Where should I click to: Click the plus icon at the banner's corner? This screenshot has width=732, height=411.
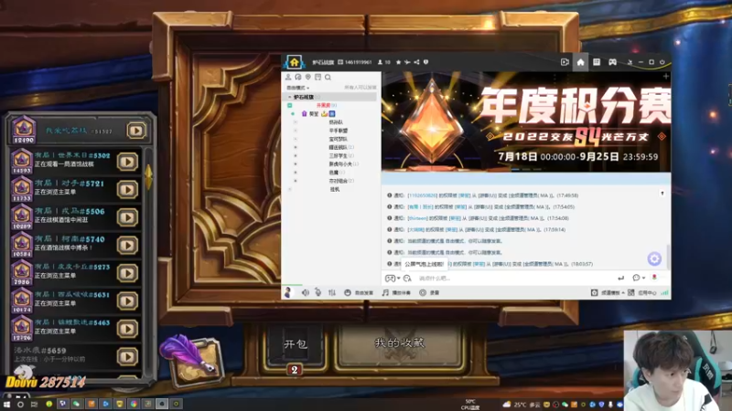tap(666, 76)
